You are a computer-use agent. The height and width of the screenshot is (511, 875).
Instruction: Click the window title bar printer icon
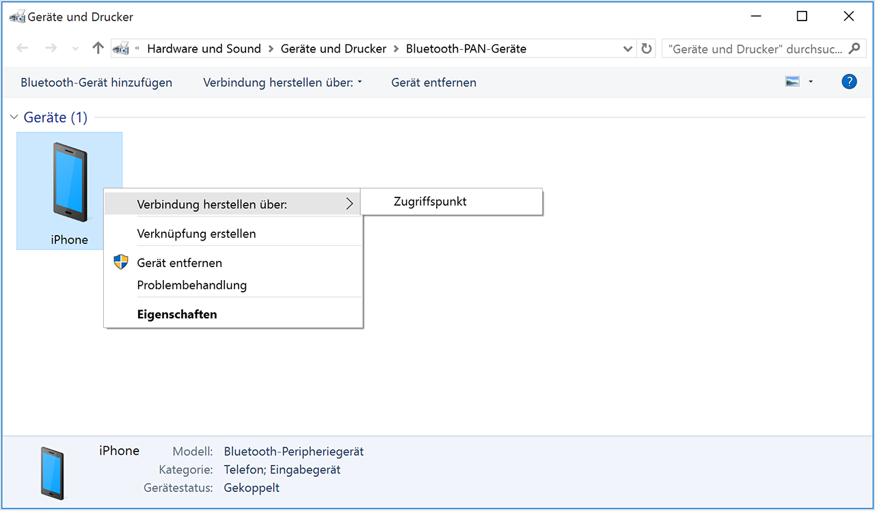pyautogui.click(x=17, y=16)
